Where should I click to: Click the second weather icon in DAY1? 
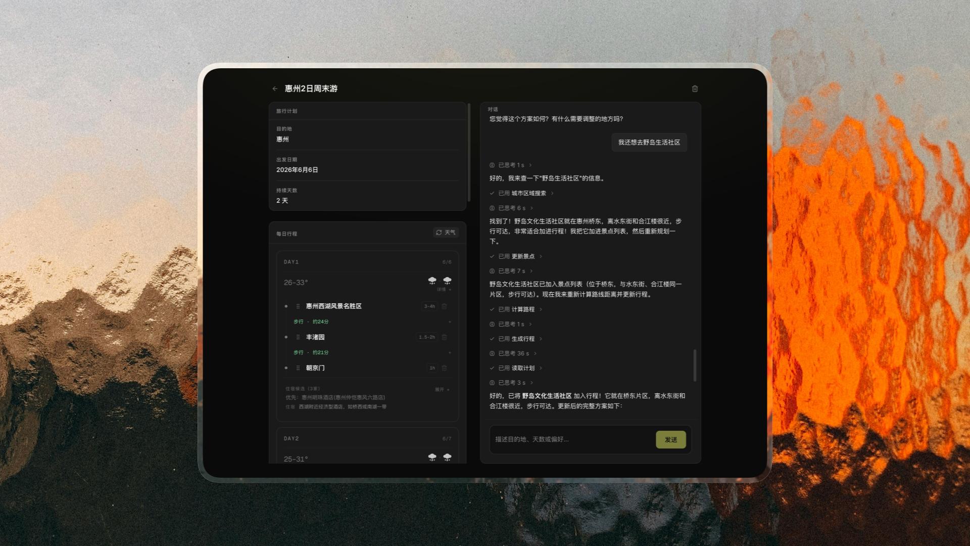(x=447, y=281)
